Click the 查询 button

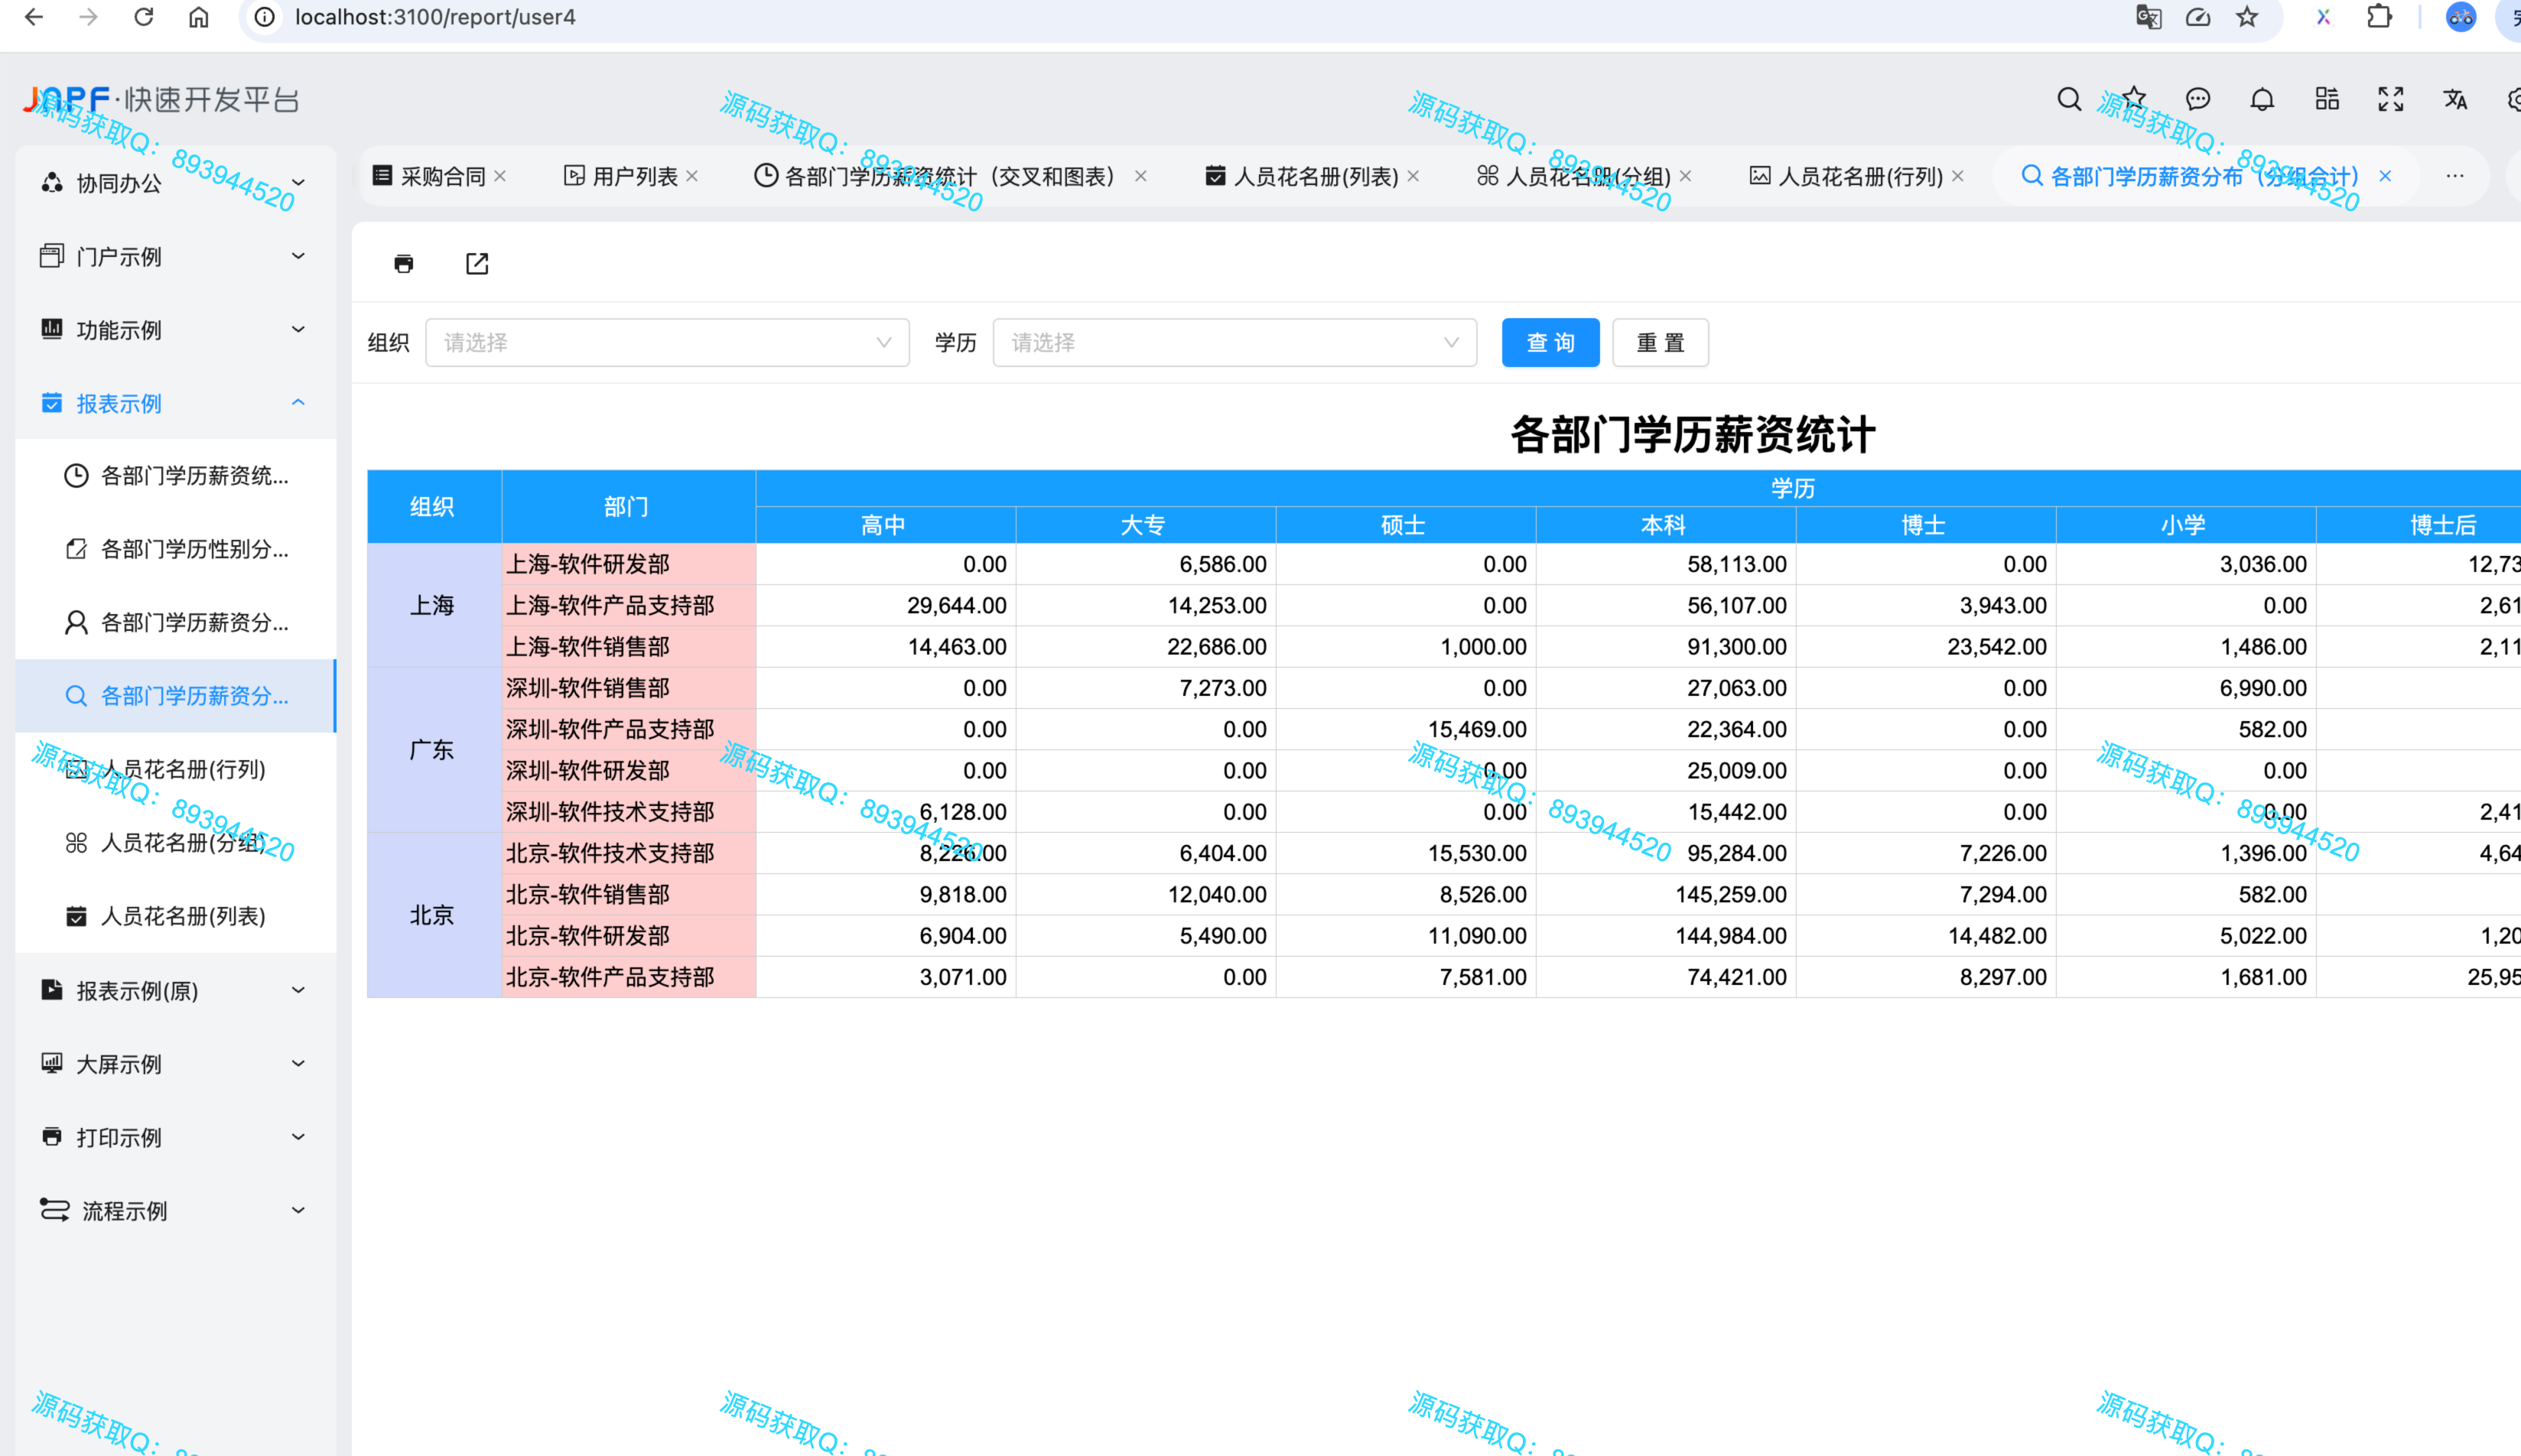pyautogui.click(x=1550, y=343)
